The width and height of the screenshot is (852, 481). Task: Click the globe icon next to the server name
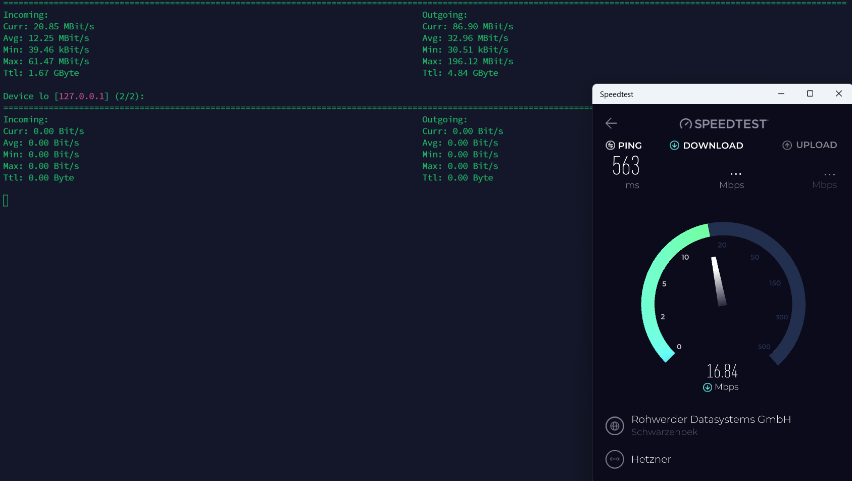(615, 426)
